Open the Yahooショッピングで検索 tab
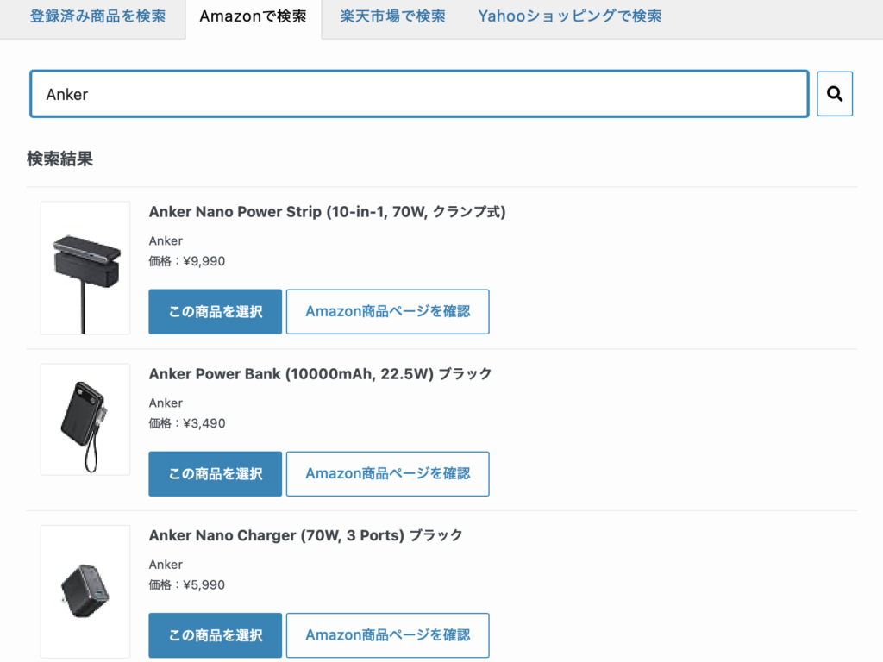The image size is (883, 662). pos(569,16)
